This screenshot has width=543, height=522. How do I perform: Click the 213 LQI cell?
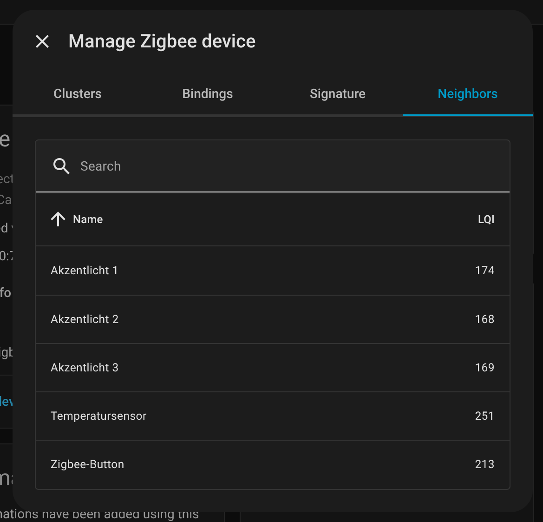pyautogui.click(x=484, y=464)
